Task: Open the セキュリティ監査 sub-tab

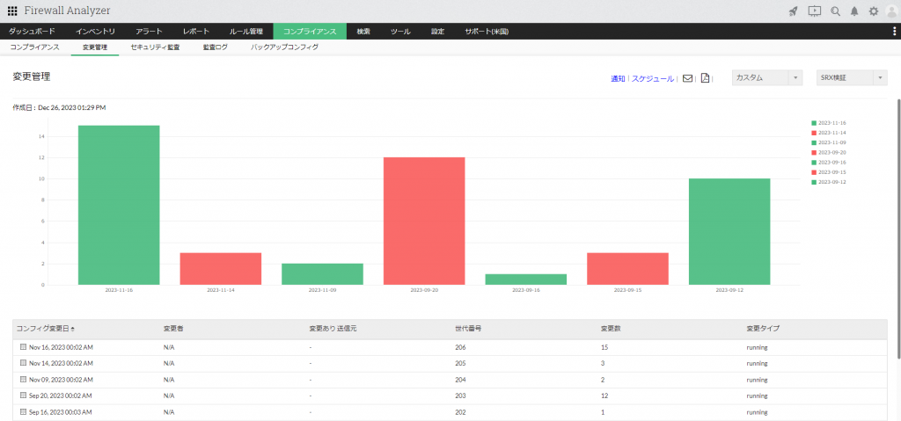Action: (155, 47)
